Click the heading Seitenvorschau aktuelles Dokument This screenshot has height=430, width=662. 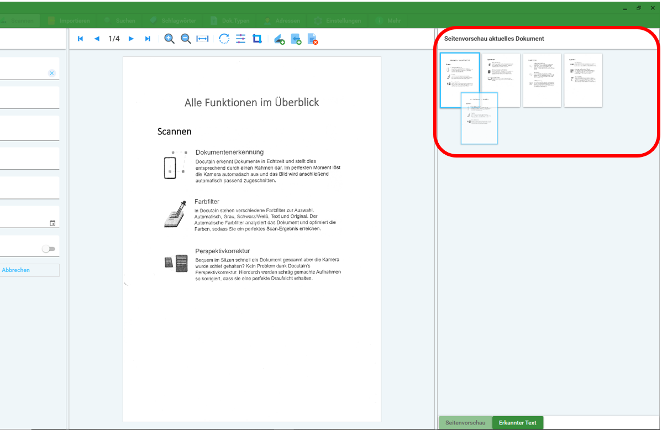[494, 39]
